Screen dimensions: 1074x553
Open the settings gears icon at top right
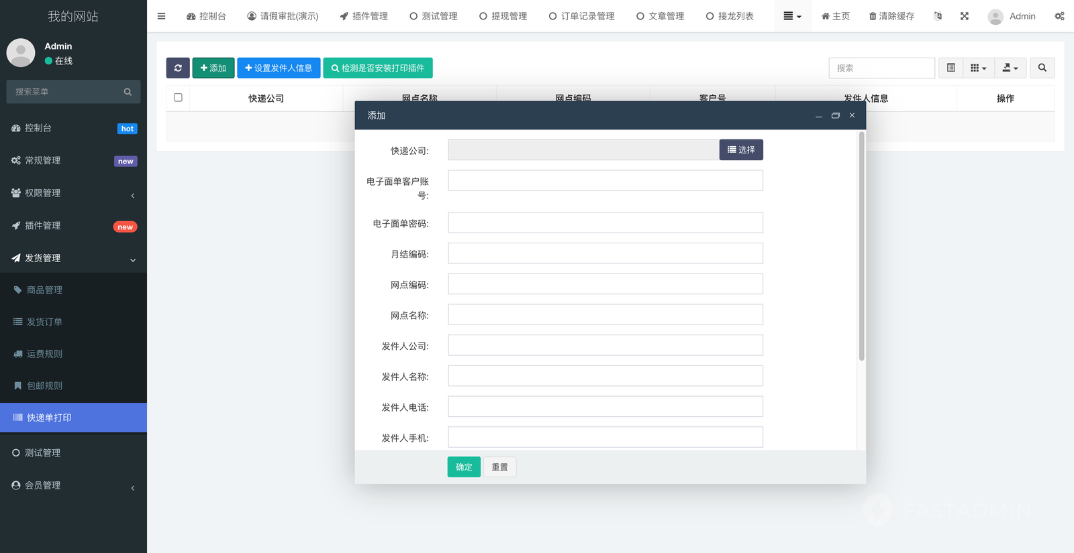coord(1059,16)
